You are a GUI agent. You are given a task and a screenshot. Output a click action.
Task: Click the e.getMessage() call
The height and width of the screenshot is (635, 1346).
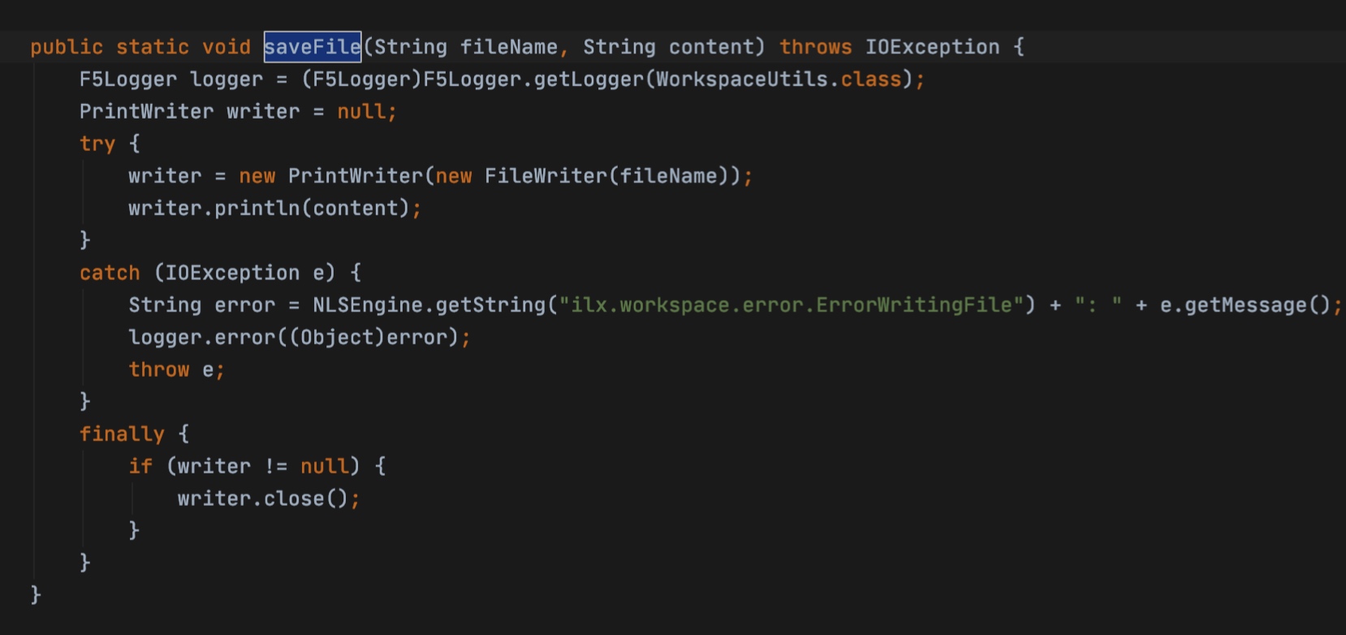click(x=1246, y=305)
